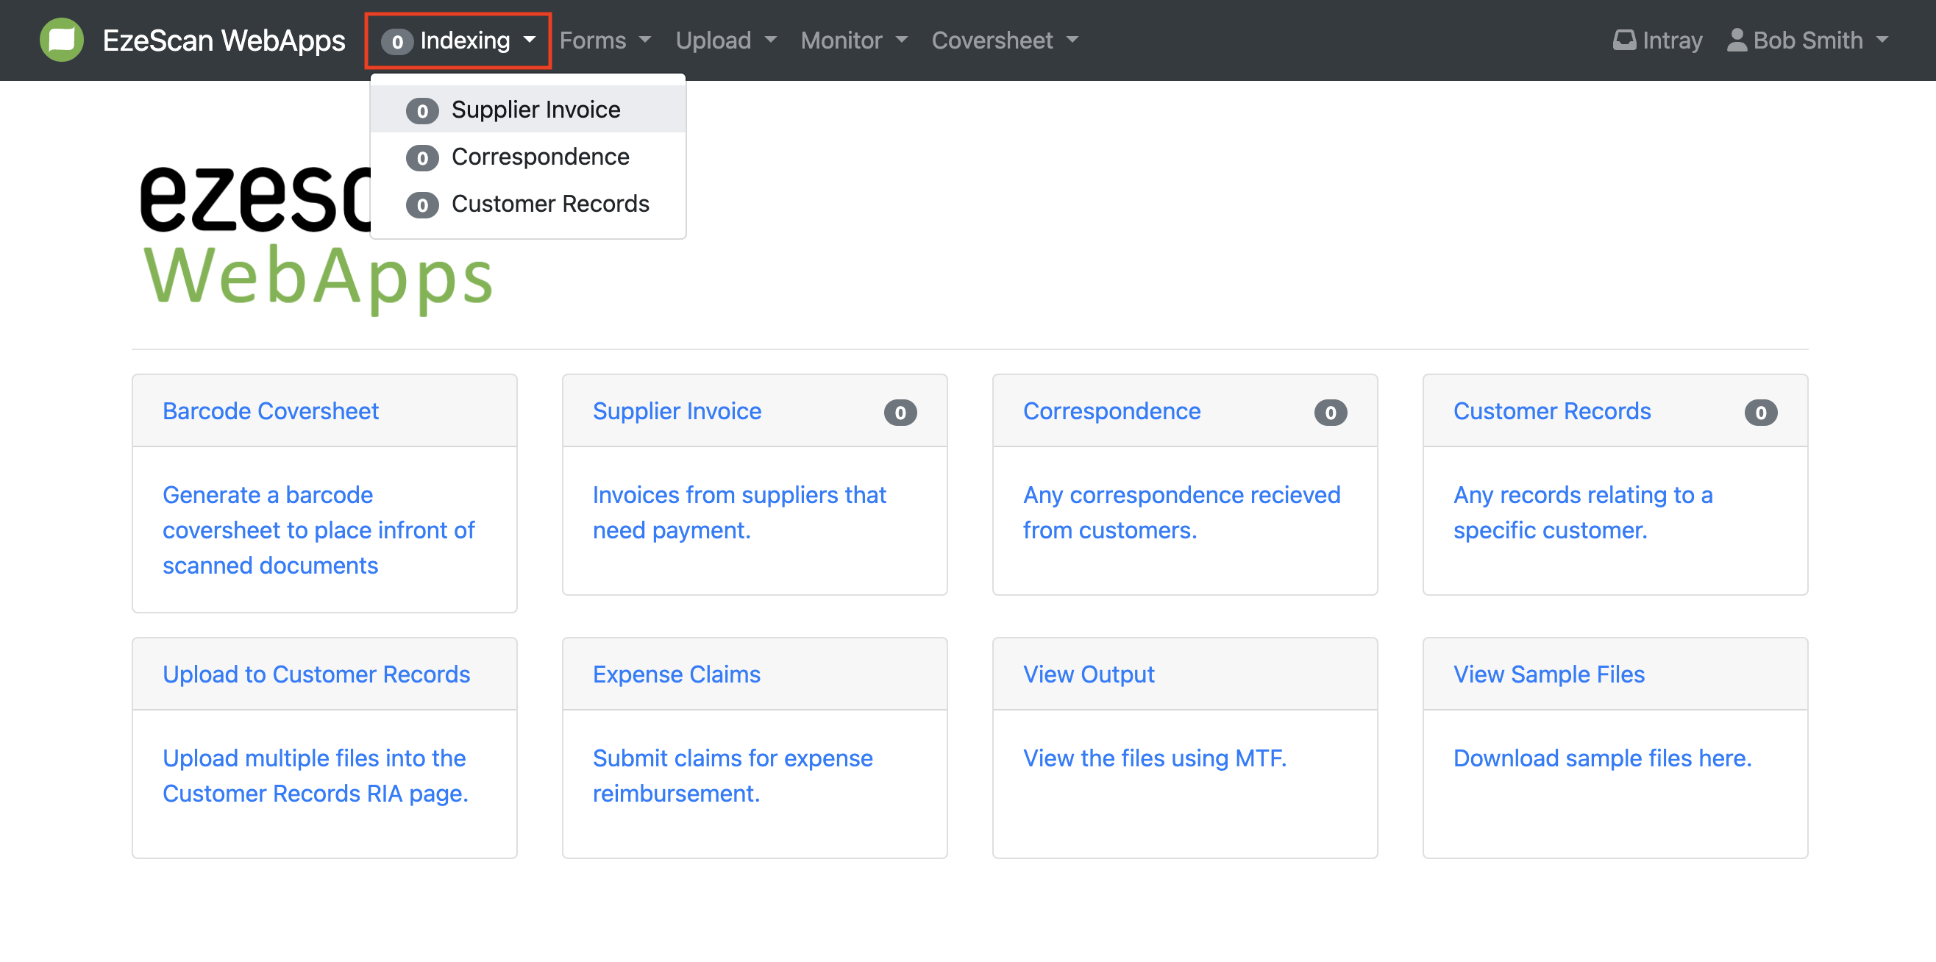The width and height of the screenshot is (1936, 962).
Task: Select Supplier Invoice from Indexing menu
Action: (x=535, y=110)
